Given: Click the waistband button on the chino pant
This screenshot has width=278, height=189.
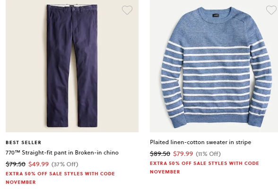Looking at the screenshot, I should pos(74,9).
